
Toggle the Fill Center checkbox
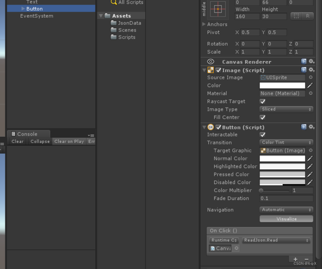coord(263,118)
